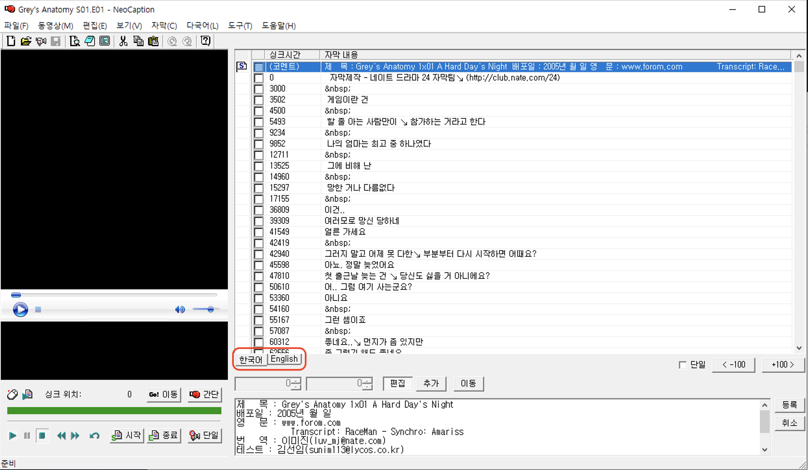808x470 pixels.
Task: Click the mouse icon beside 싱크 위치
Action: coord(12,394)
